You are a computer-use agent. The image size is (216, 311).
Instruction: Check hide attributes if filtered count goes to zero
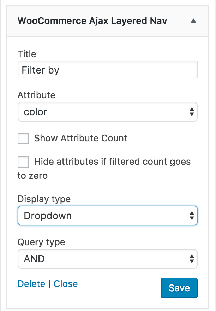tap(23, 162)
